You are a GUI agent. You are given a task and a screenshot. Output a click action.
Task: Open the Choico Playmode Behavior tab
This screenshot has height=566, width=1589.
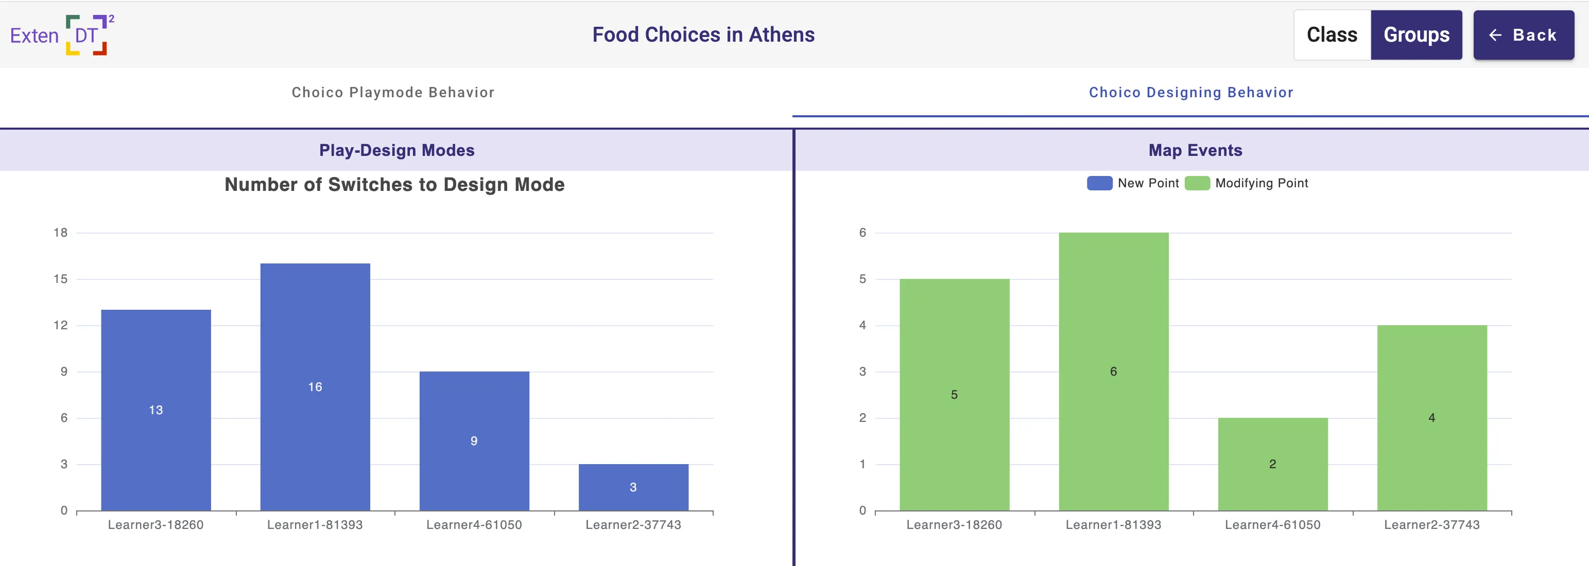393,93
